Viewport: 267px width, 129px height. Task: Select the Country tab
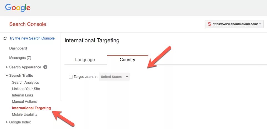click(127, 60)
